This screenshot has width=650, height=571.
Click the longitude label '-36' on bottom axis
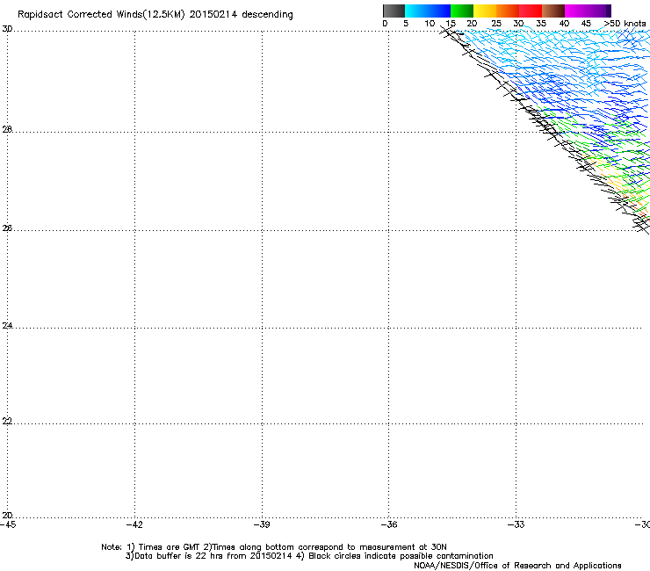click(389, 524)
